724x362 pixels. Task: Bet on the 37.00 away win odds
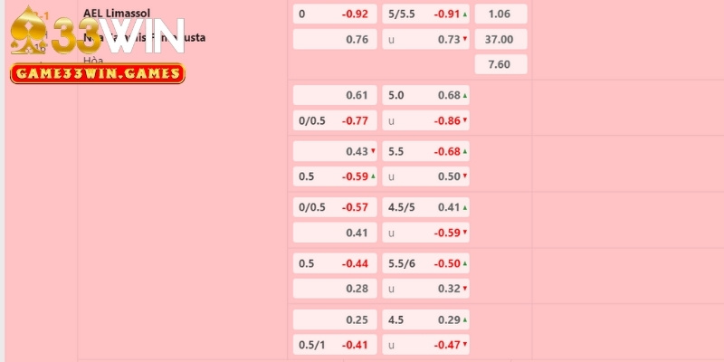500,39
